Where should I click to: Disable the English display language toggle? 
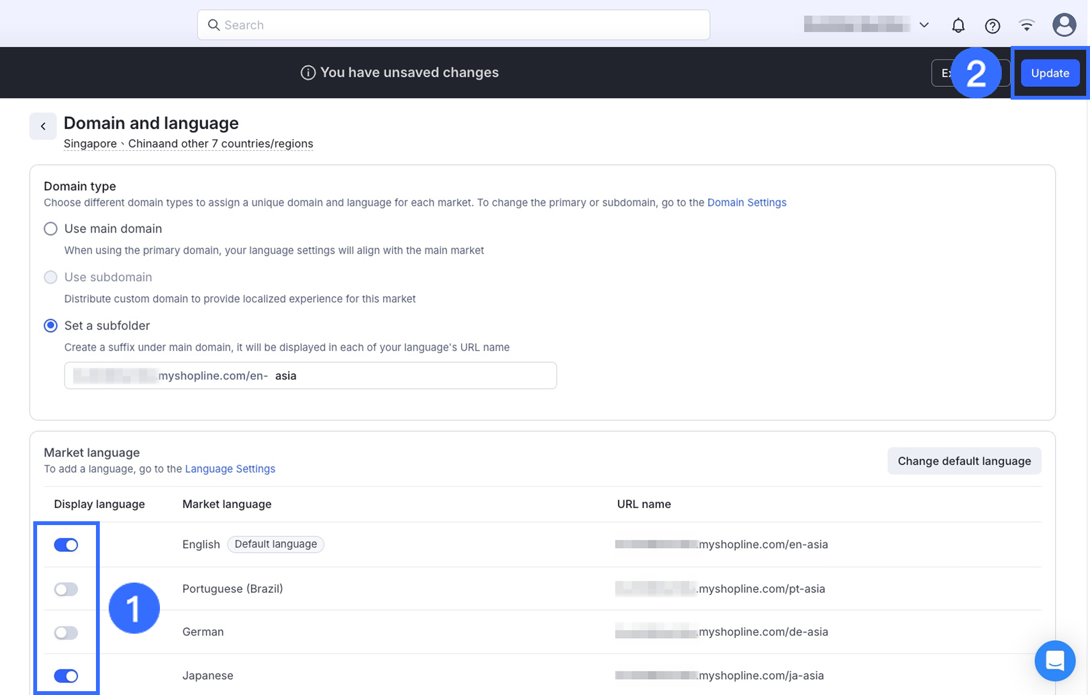pos(66,545)
